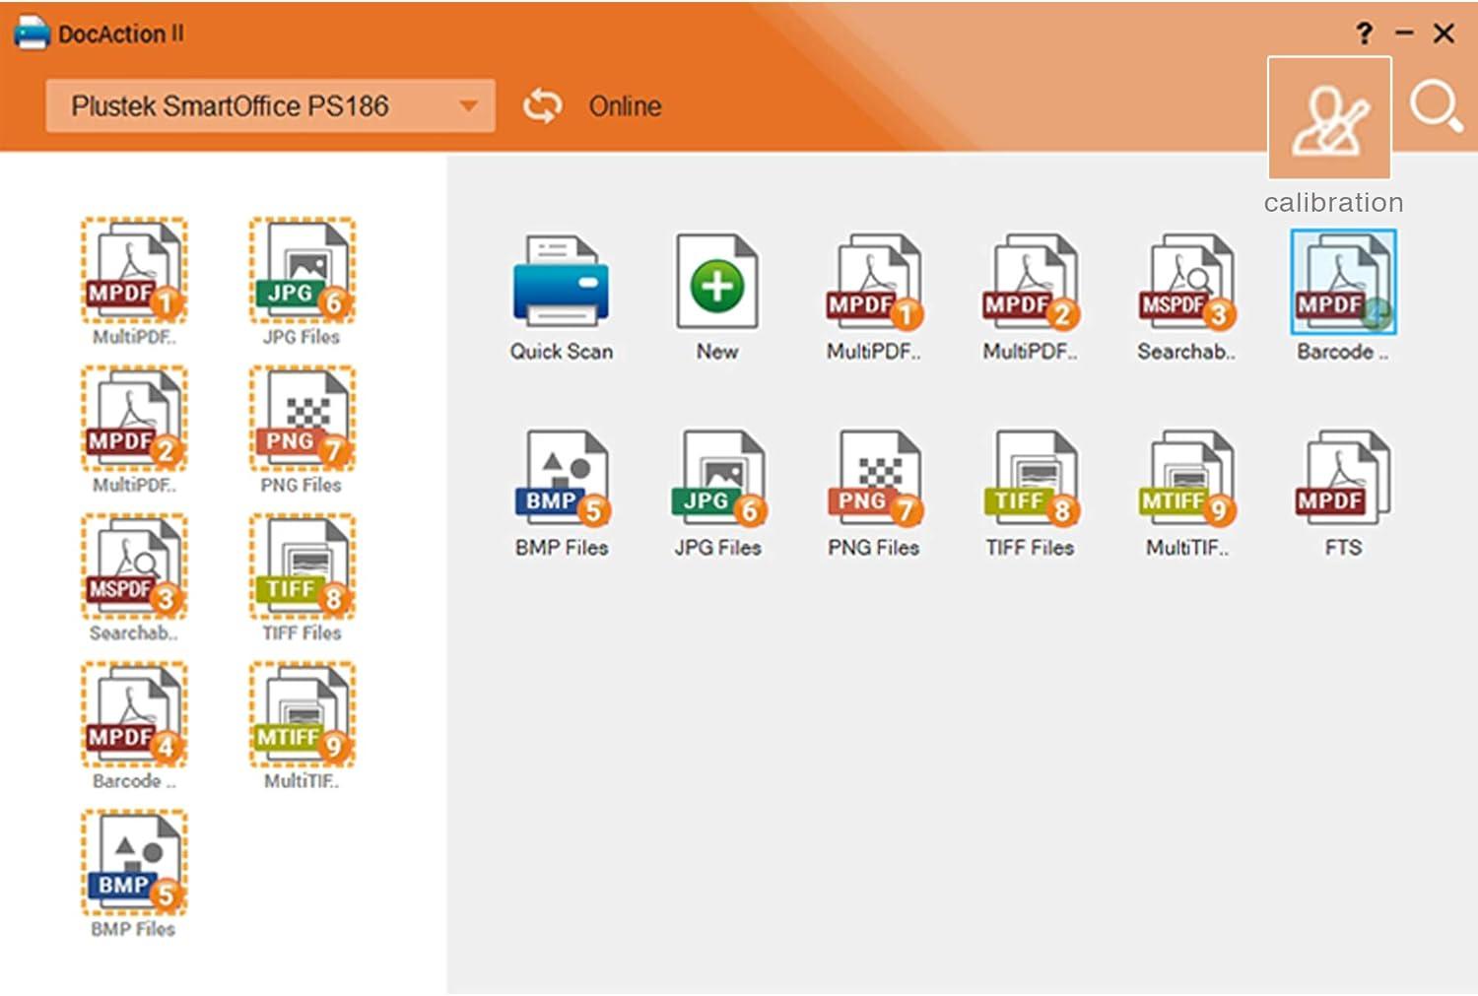
Task: Click the refresh connection icon
Action: coord(542,105)
